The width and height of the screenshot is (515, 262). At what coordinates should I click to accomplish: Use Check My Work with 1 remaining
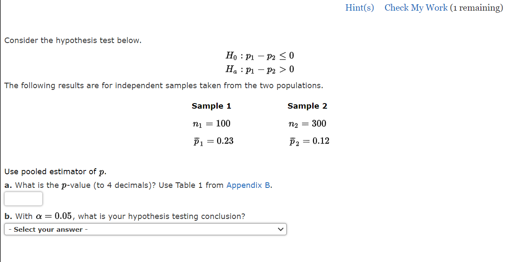tap(416, 8)
